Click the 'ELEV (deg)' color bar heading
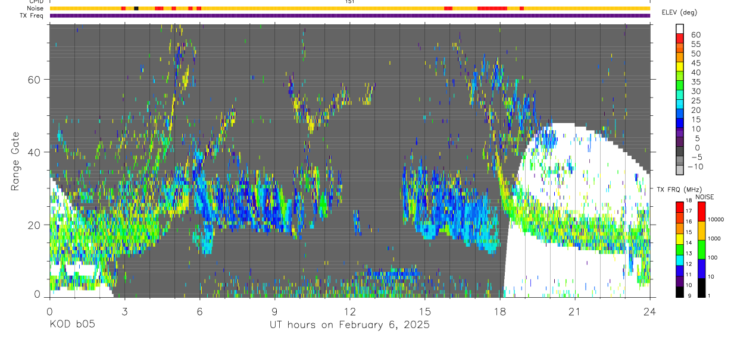This screenshot has width=731, height=337. click(680, 12)
